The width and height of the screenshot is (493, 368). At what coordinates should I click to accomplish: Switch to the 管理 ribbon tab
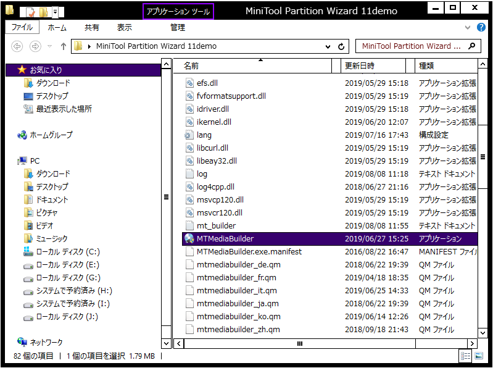click(x=178, y=28)
